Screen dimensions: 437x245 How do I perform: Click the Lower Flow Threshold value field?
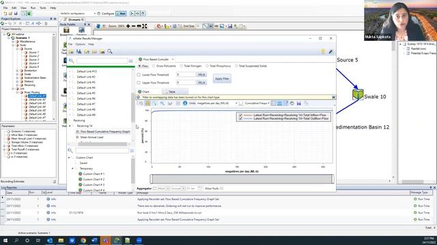[x=186, y=75]
